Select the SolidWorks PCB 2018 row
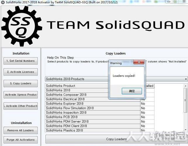 93,117
